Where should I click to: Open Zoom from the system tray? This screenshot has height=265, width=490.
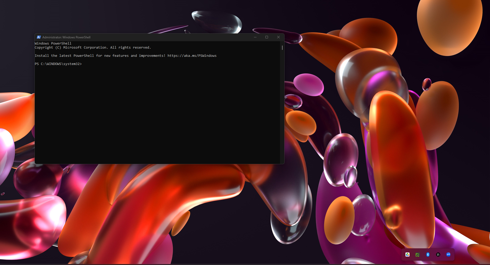448,255
